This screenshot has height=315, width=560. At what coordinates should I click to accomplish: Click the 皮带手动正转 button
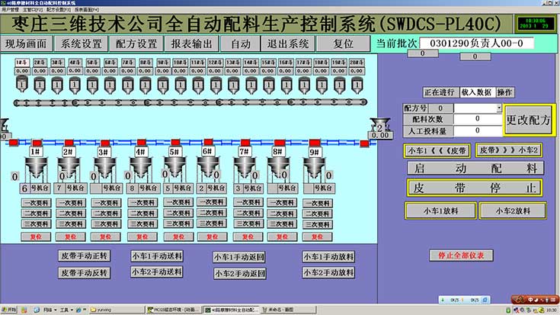pyautogui.click(x=85, y=256)
